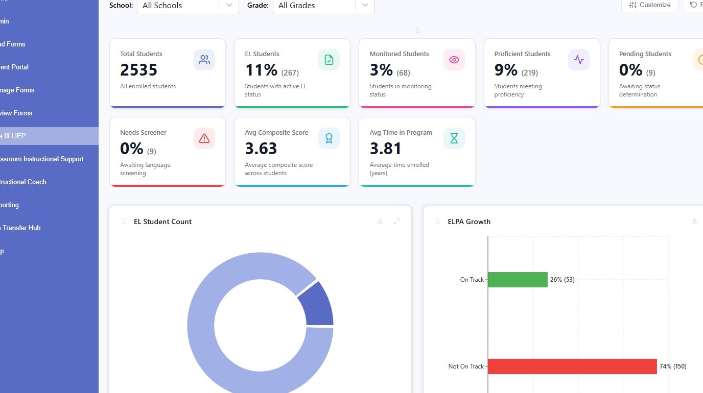Click the EL Students document check icon

point(329,60)
